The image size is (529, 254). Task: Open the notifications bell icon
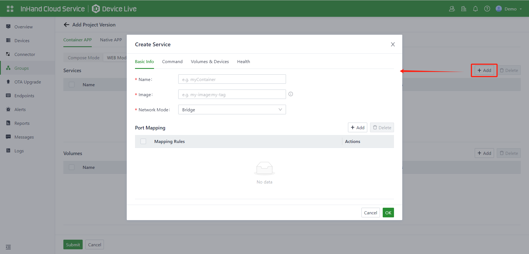click(475, 9)
